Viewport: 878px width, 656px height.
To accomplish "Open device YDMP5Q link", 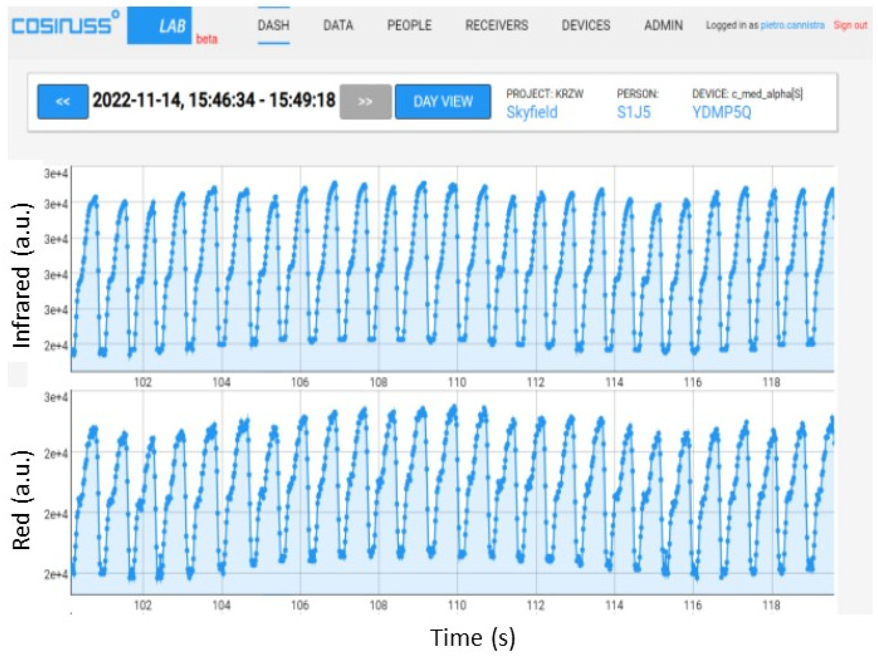I will [x=722, y=112].
